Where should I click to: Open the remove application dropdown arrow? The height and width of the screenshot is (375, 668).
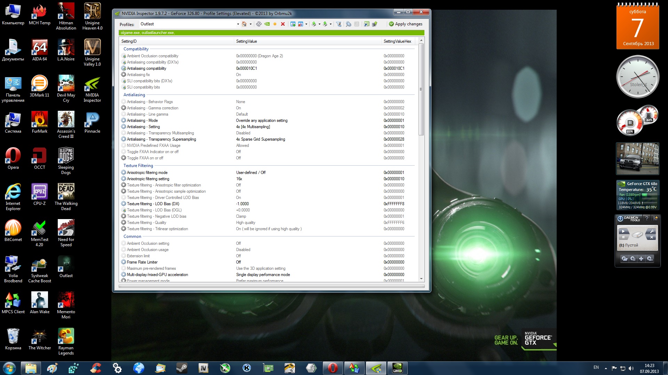click(306, 24)
